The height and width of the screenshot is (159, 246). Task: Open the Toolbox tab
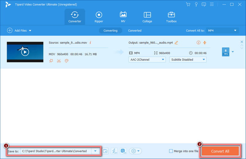point(171,17)
